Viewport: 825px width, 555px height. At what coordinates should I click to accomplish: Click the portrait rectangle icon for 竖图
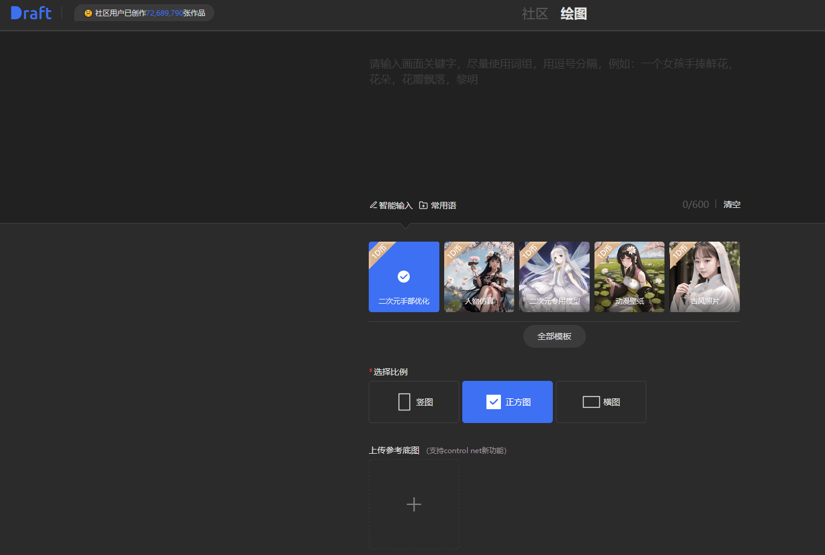coord(404,402)
